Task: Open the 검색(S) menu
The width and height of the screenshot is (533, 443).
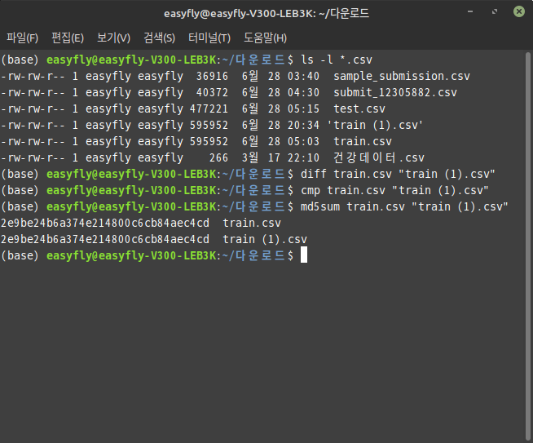Action: click(159, 38)
